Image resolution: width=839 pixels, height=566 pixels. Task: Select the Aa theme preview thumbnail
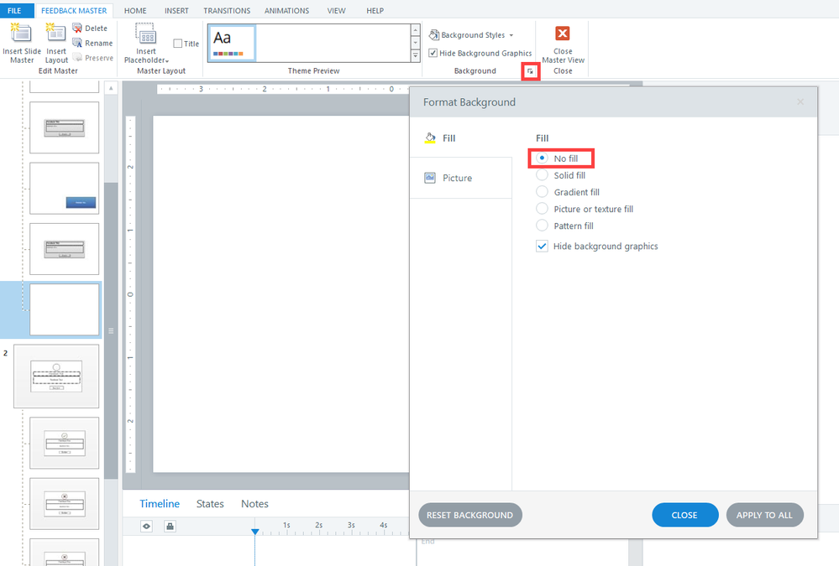pos(232,43)
